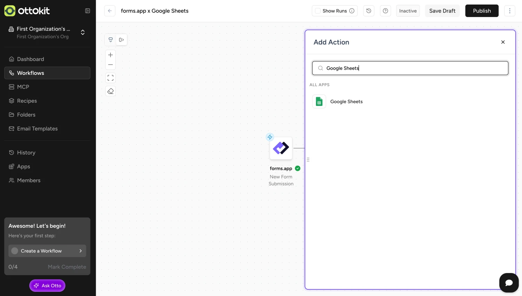Enable the Show Runs checkbox
The width and height of the screenshot is (522, 296).
[317, 11]
